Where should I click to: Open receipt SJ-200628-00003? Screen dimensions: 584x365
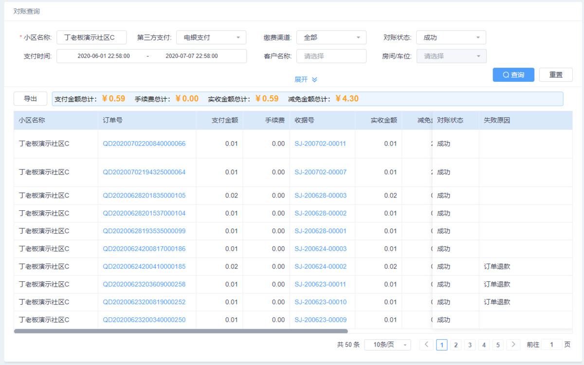tap(321, 196)
